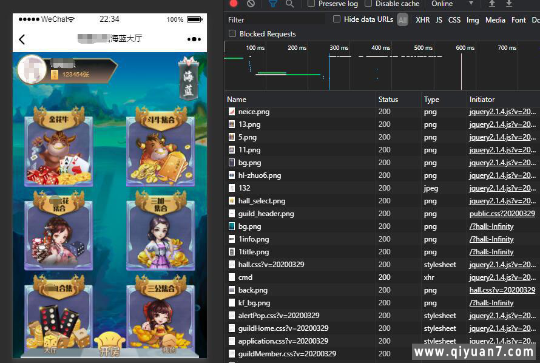Toggle the blue filter funnel icon
This screenshot has height=363, width=540.
[273, 4]
